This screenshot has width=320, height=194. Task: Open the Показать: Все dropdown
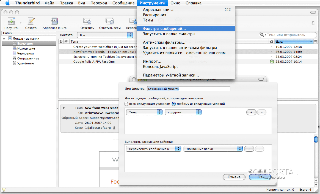tap(105, 35)
